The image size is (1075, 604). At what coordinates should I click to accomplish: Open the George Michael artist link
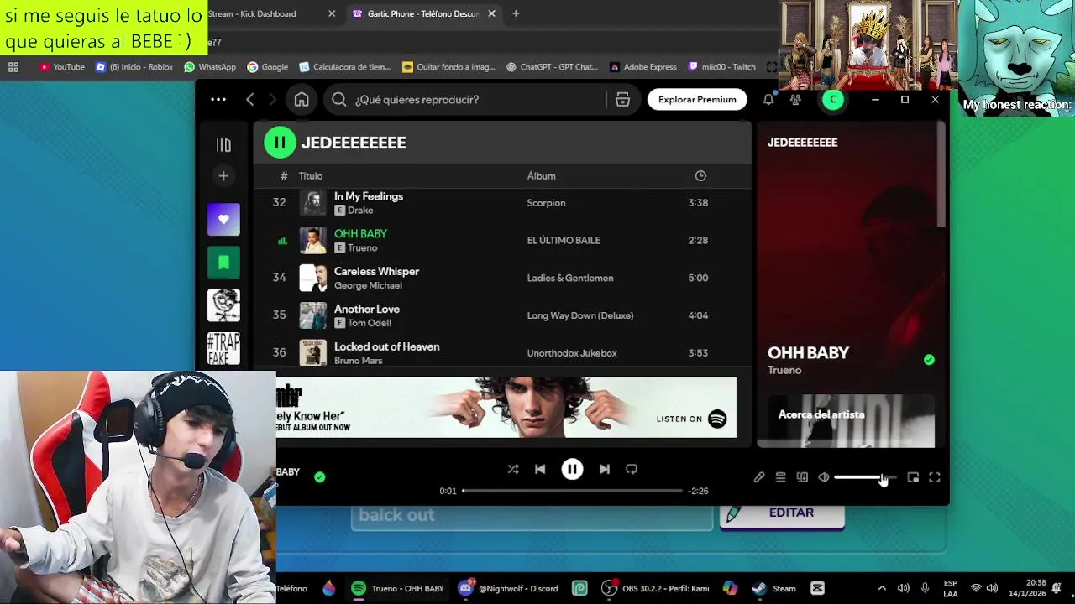pos(368,285)
